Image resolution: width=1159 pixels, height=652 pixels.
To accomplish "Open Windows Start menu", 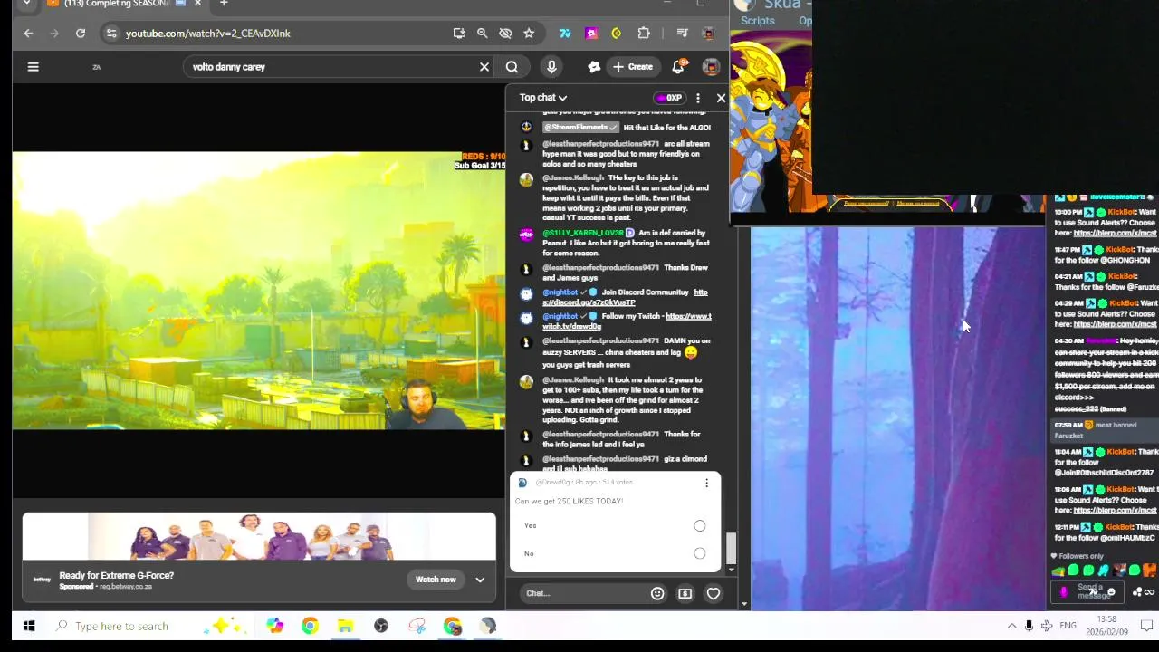I will [28, 627].
